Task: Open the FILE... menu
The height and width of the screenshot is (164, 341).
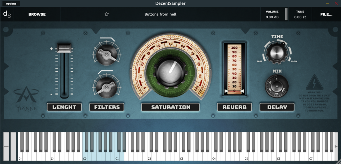Action: pyautogui.click(x=326, y=14)
